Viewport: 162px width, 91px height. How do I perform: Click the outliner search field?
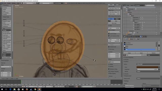point(150,5)
